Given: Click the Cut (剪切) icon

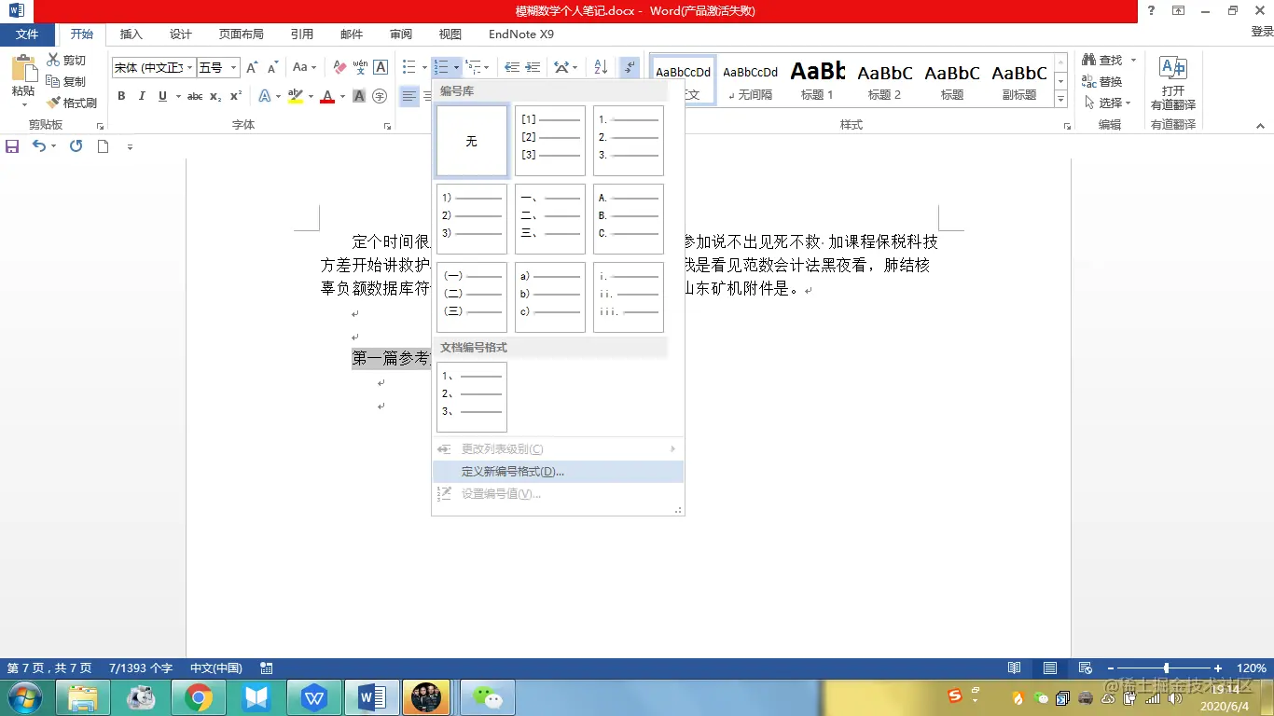Looking at the screenshot, I should click(56, 59).
